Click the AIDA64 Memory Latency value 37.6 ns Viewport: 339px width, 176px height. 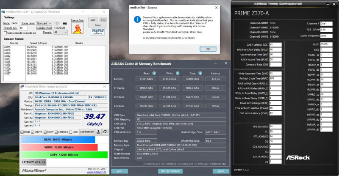click(216, 79)
